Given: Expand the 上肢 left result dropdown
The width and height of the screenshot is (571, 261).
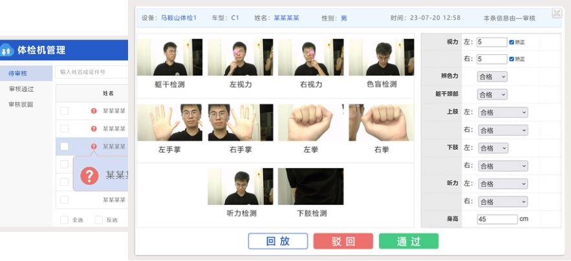Looking at the screenshot, I should tap(502, 112).
